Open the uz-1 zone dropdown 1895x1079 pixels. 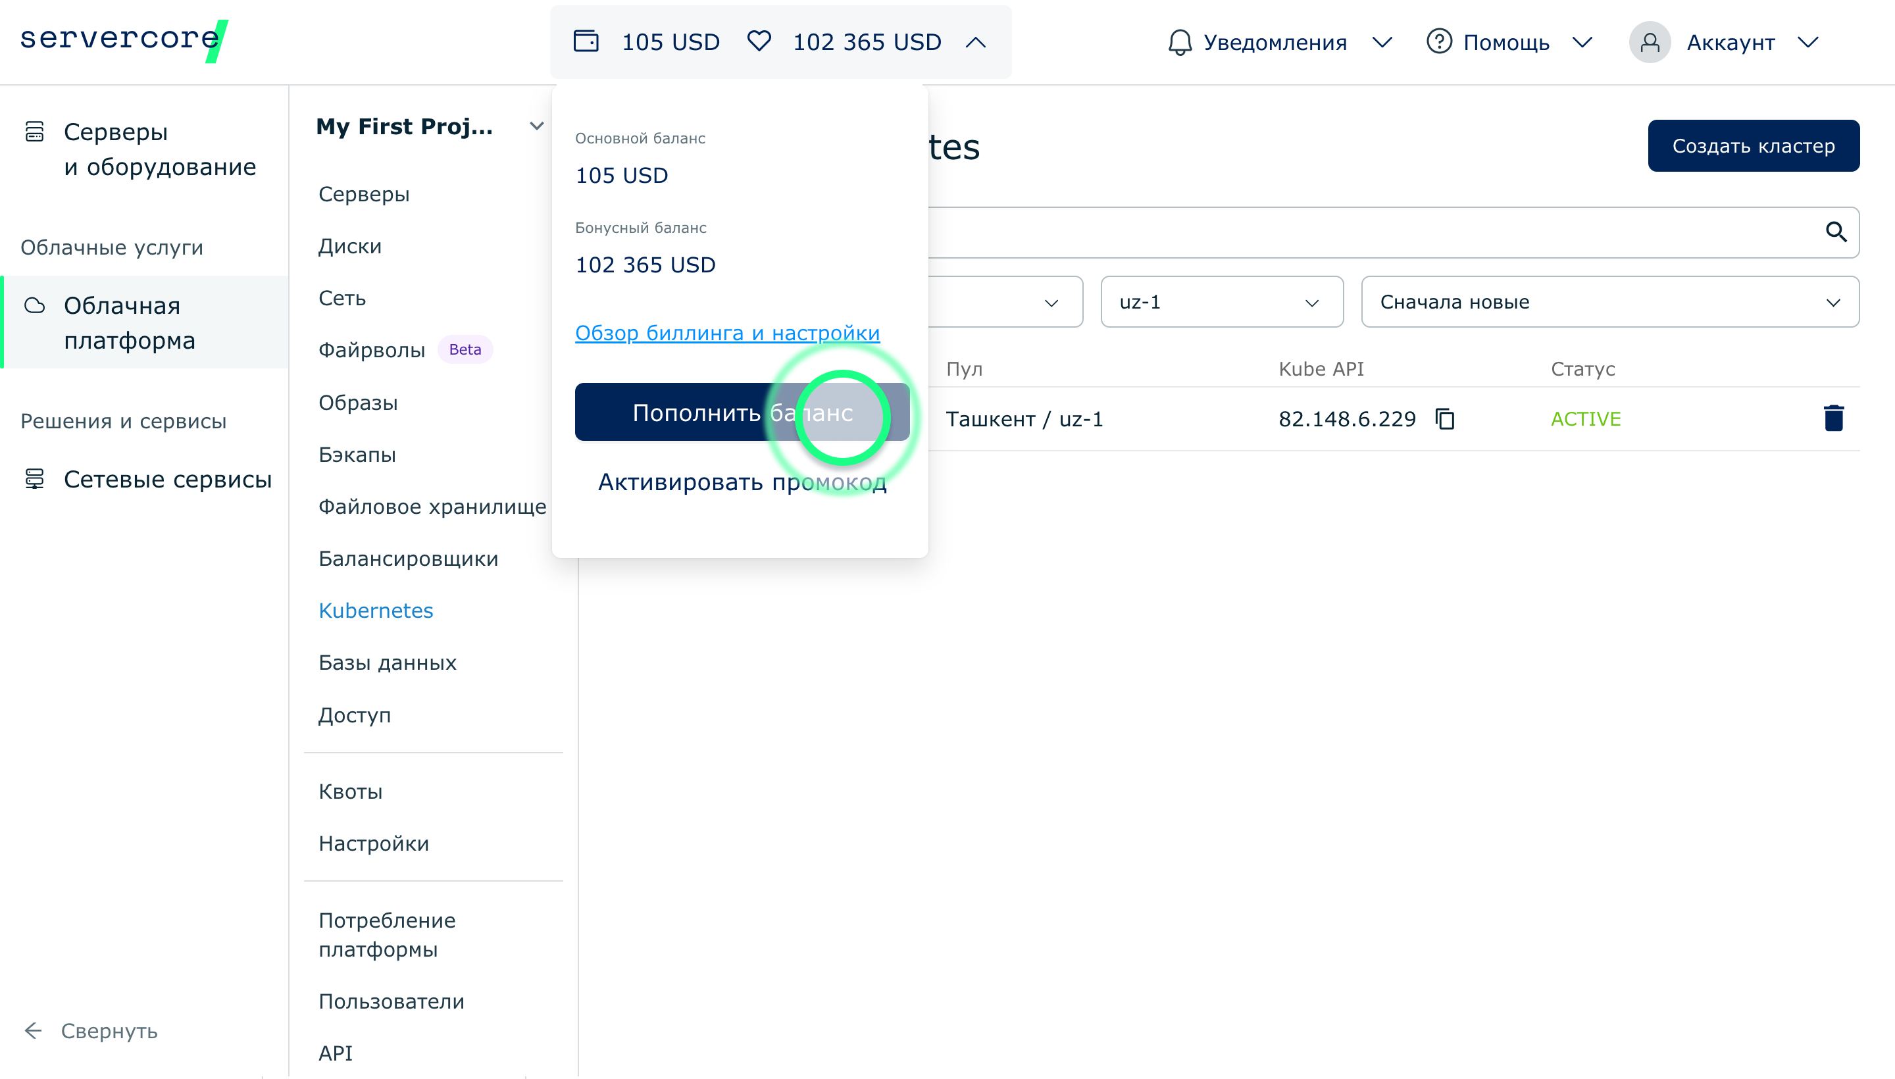(x=1221, y=301)
